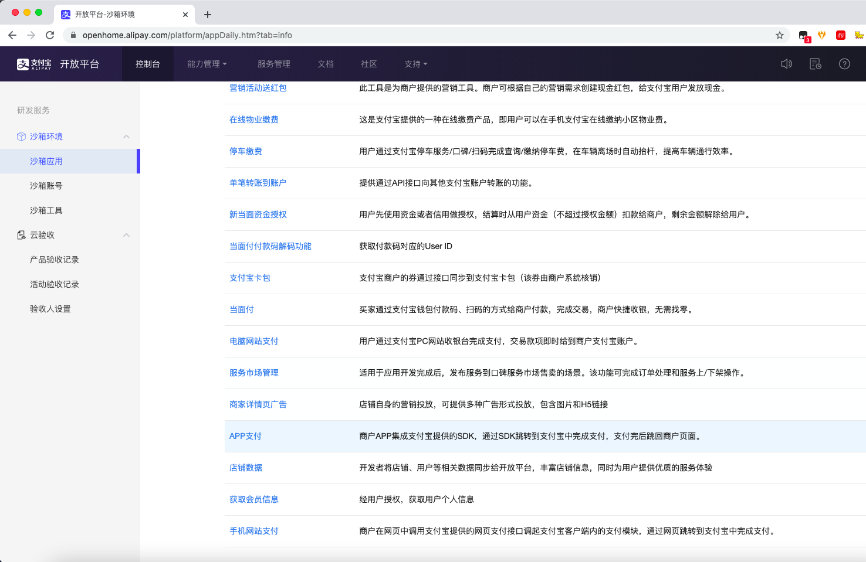This screenshot has height=562, width=866.
Task: Click the announcement speaker icon in header
Action: coord(786,64)
